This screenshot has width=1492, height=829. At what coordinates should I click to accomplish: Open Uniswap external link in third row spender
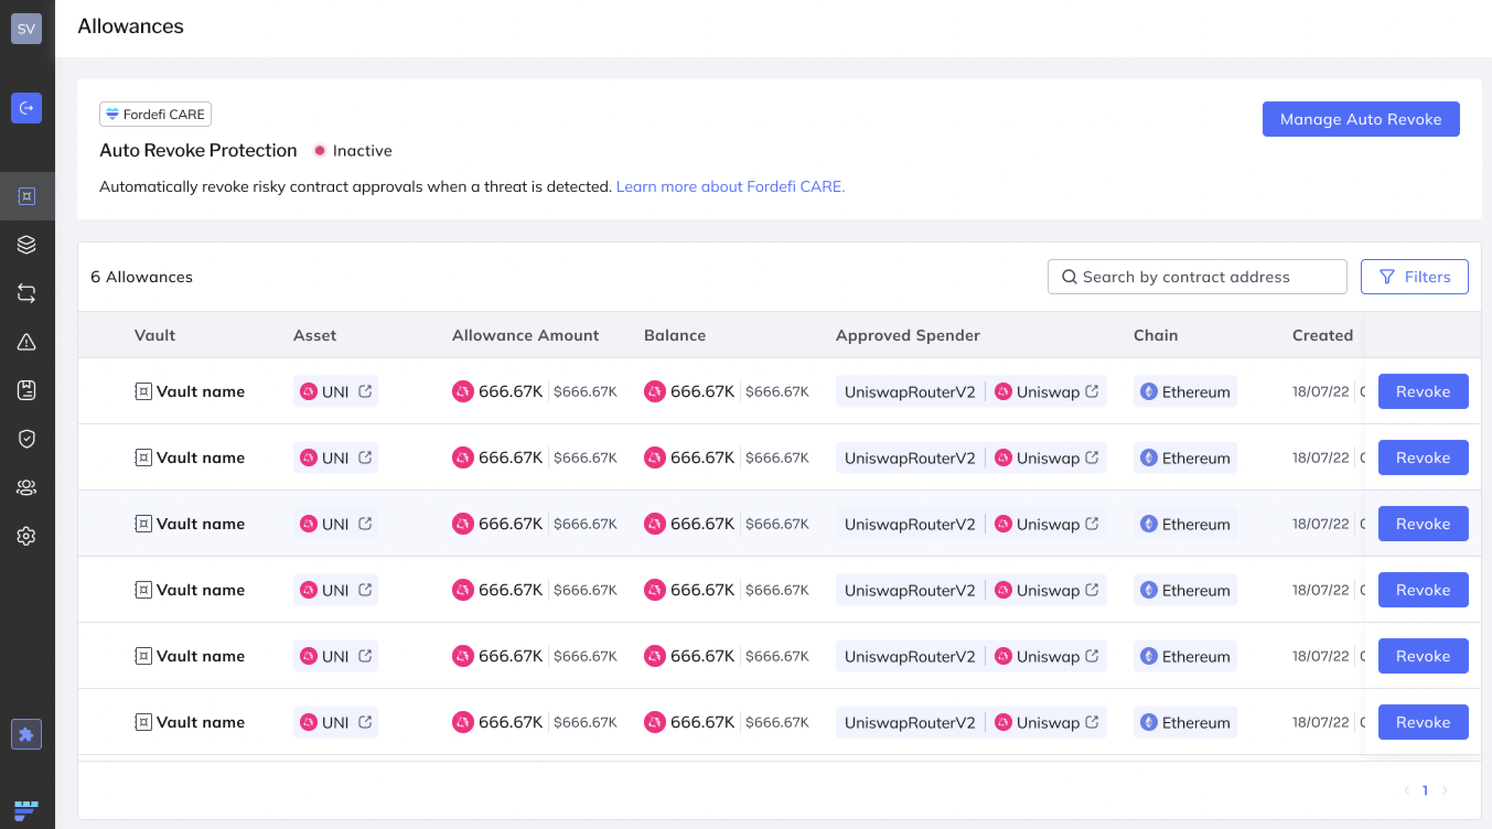(1092, 523)
